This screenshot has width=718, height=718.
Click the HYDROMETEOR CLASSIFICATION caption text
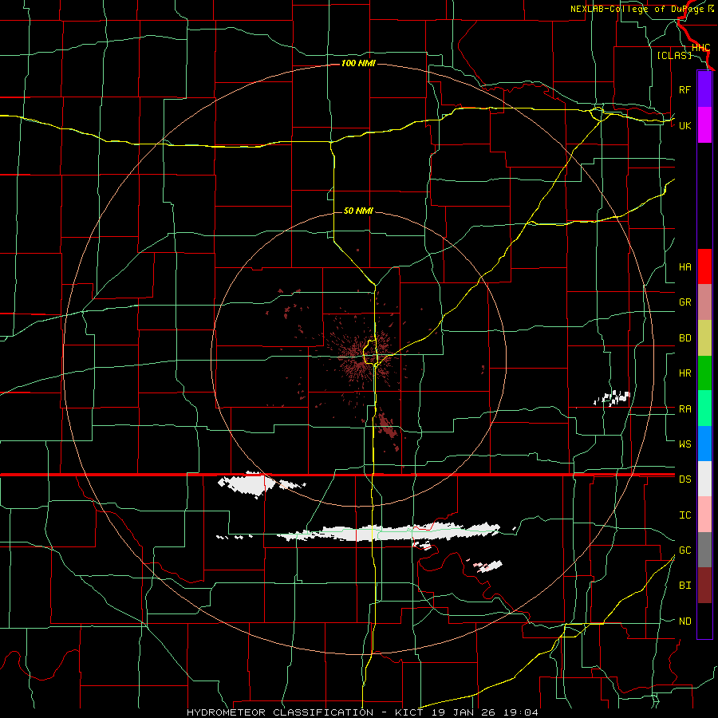click(x=280, y=712)
